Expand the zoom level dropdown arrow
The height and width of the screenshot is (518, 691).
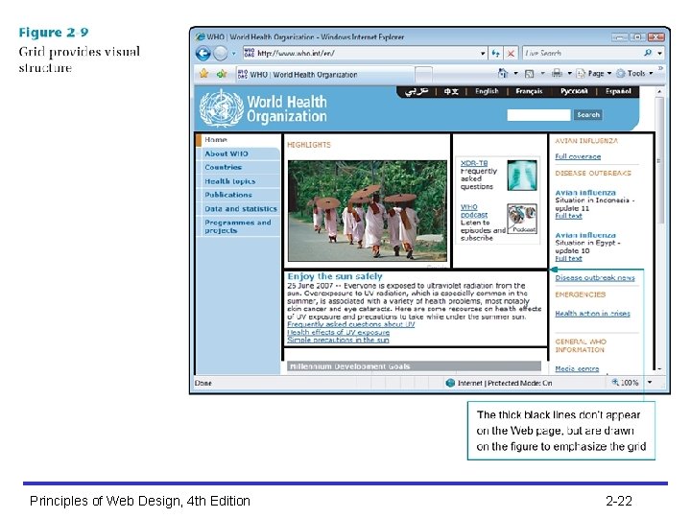coord(650,383)
